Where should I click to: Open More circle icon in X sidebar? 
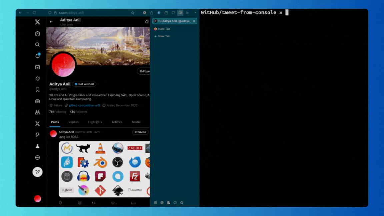37,157
